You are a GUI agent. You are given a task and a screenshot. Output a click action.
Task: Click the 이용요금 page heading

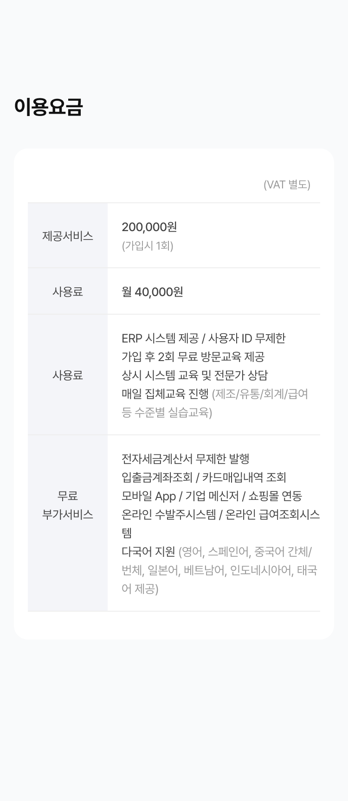click(49, 107)
